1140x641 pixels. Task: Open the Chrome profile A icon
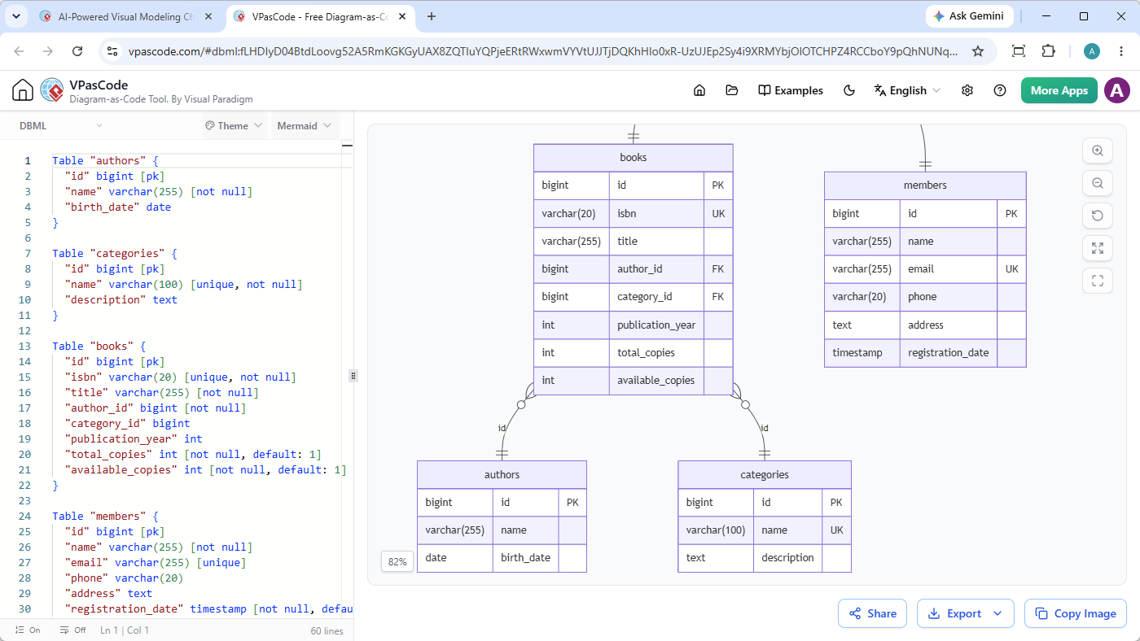click(1092, 51)
